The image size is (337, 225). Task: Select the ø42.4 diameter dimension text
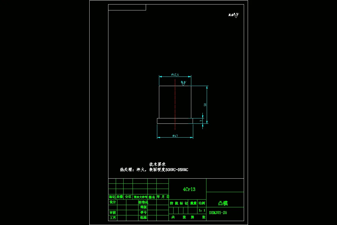click(x=175, y=75)
